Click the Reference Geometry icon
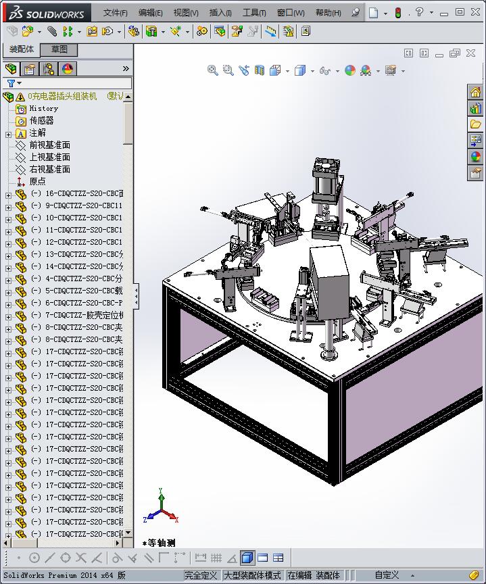This screenshot has width=486, height=584. pyautogui.click(x=176, y=31)
